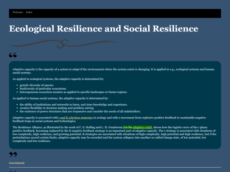Click the Ecological Resilience and Social Resilience heading
230x172 pixels.
coord(103,28)
